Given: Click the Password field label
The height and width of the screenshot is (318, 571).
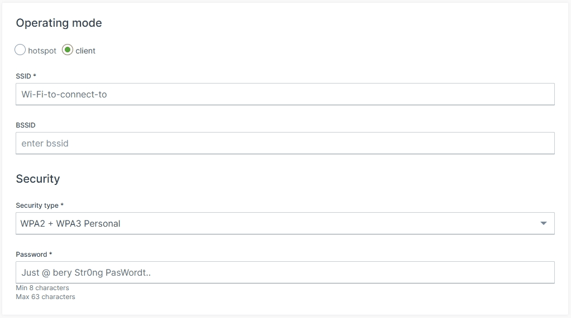Looking at the screenshot, I should pos(31,255).
